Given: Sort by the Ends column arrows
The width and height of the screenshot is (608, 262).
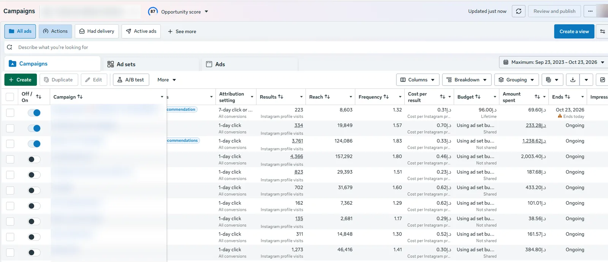Looking at the screenshot, I should (x=567, y=97).
